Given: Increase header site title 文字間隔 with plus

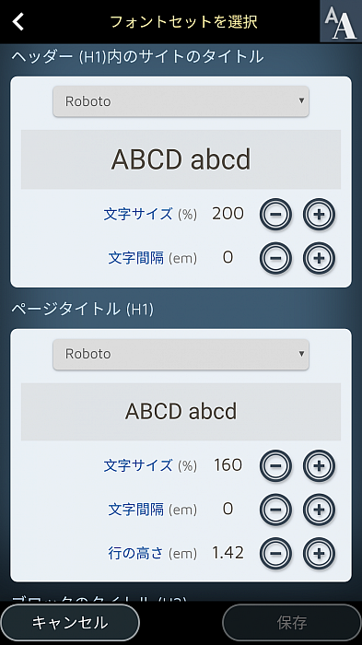Looking at the screenshot, I should [x=320, y=258].
